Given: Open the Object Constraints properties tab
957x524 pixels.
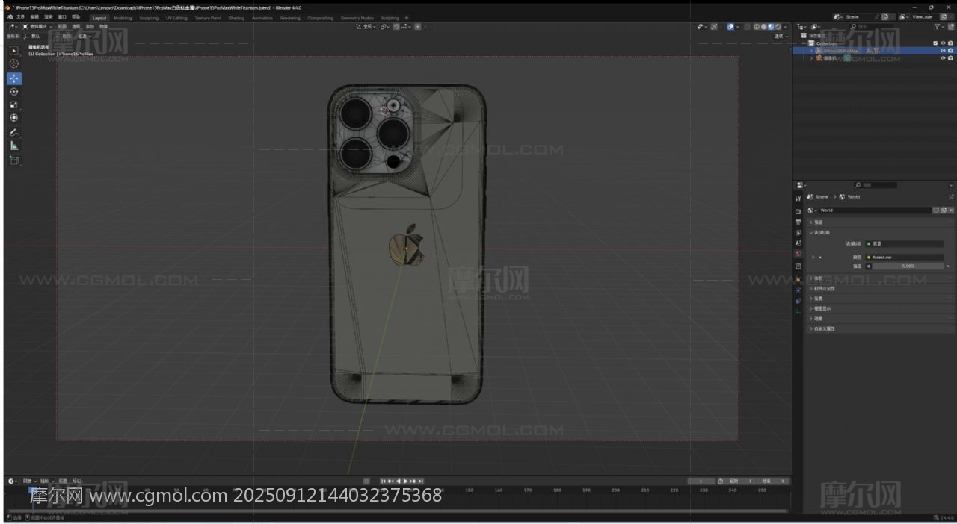Looking at the screenshot, I should point(798,301).
